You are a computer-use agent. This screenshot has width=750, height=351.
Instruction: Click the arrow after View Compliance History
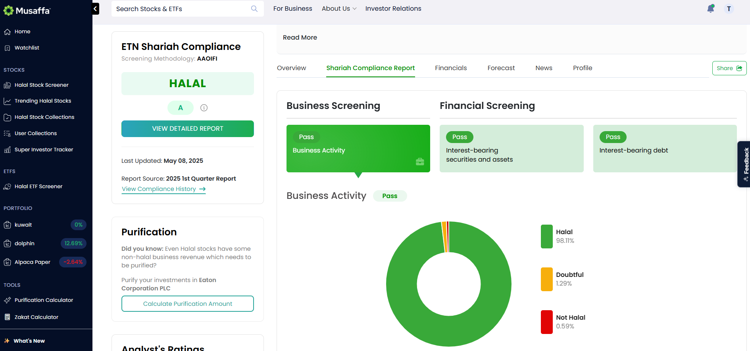click(x=202, y=189)
